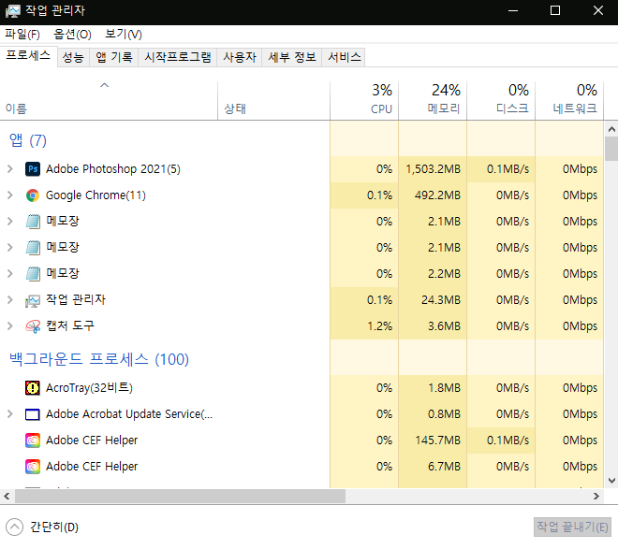Expand the 캡처 도구 process row
The width and height of the screenshot is (618, 549).
click(x=10, y=325)
